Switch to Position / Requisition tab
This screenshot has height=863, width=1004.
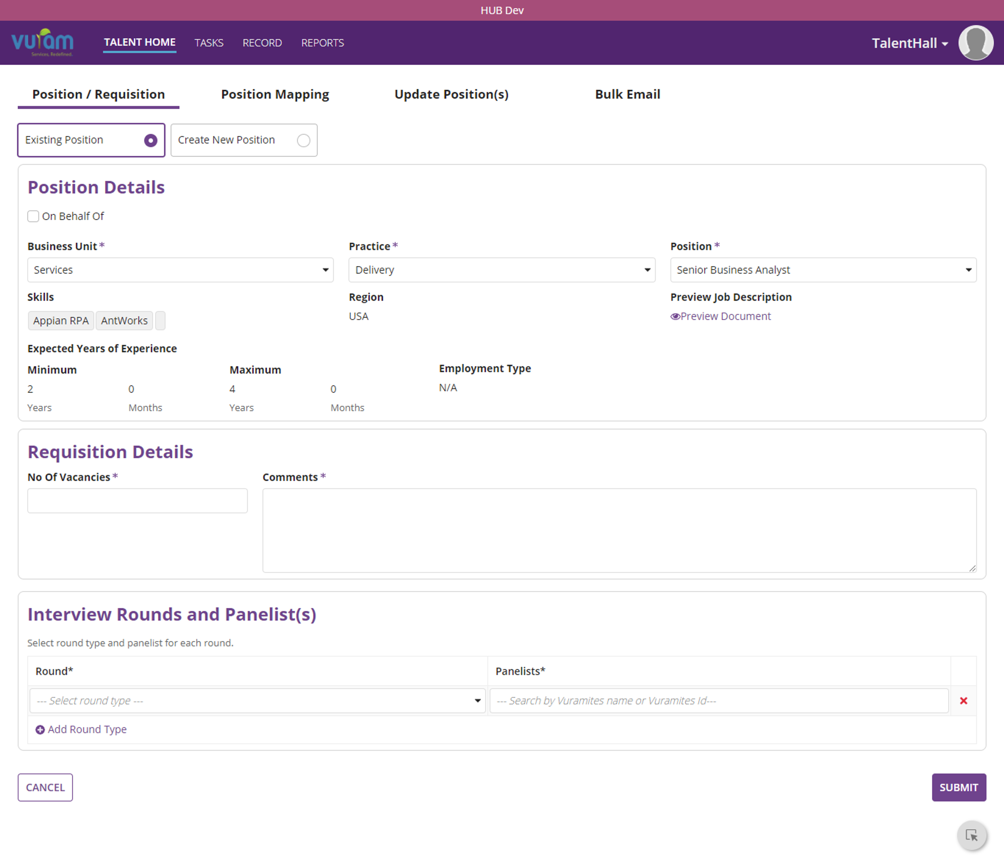98,94
